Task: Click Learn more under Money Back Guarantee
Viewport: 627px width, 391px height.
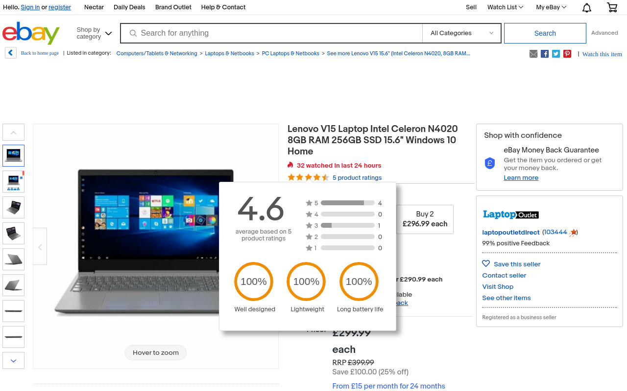Action: 521,178
